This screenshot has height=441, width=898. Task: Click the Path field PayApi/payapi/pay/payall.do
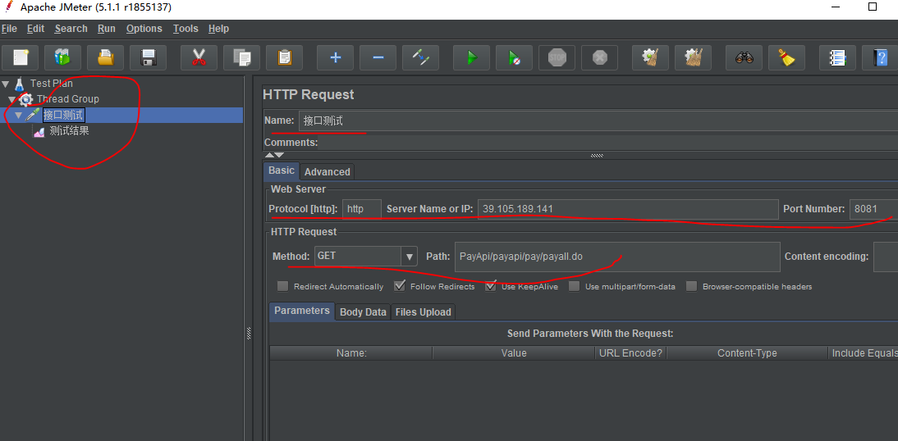tap(617, 257)
